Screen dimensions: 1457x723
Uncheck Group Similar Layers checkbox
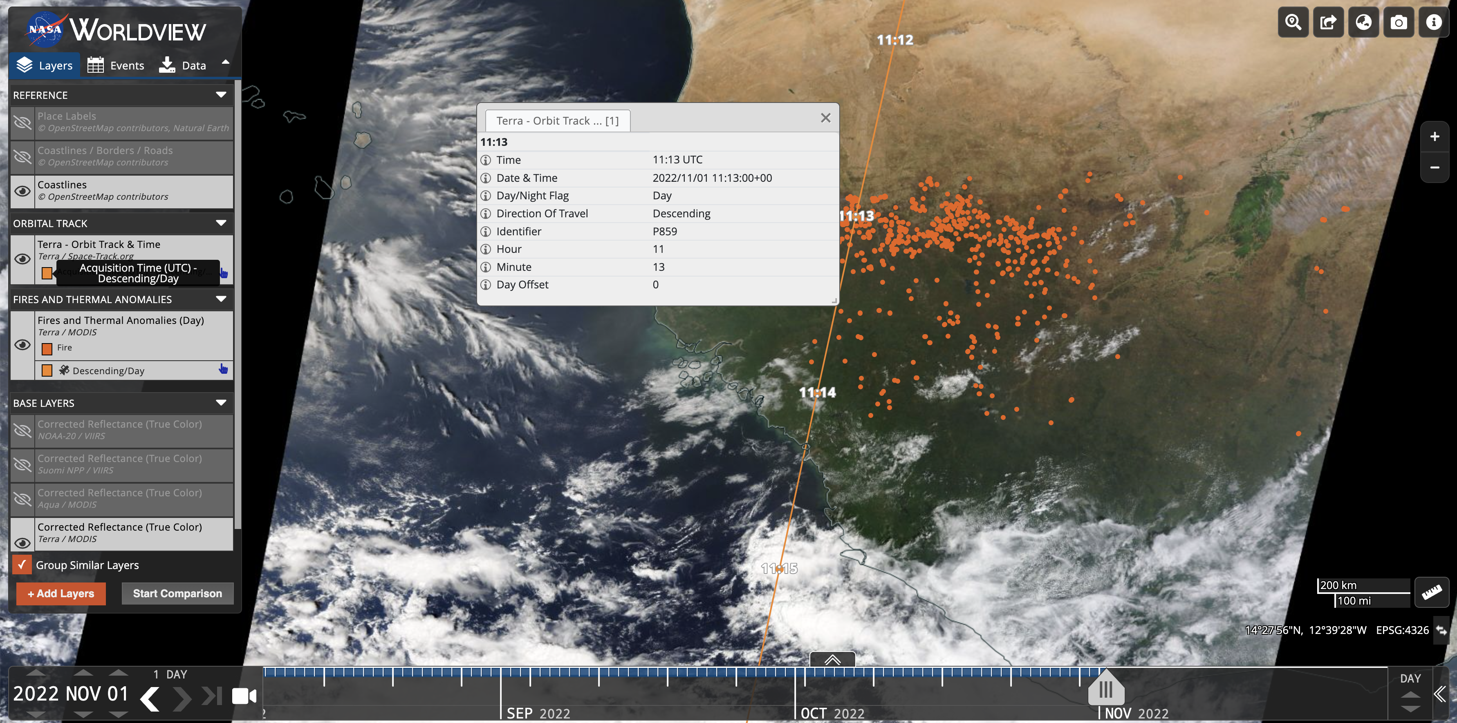click(22, 564)
